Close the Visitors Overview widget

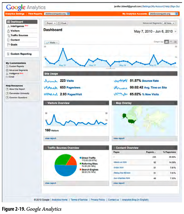(107, 103)
